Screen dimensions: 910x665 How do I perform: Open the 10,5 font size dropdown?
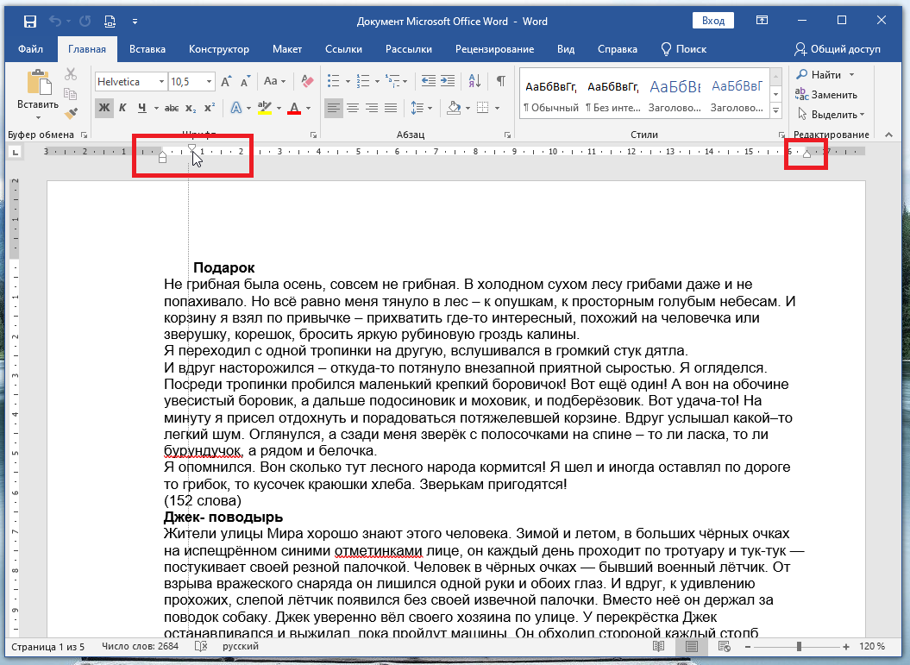coord(209,82)
